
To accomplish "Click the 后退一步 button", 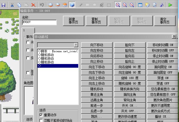I will (x=97, y=111).
